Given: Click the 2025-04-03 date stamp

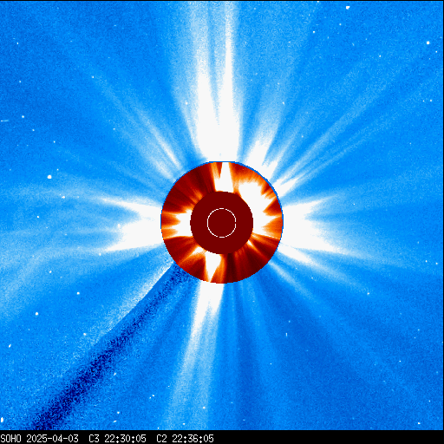Looking at the screenshot, I should 52,439.
